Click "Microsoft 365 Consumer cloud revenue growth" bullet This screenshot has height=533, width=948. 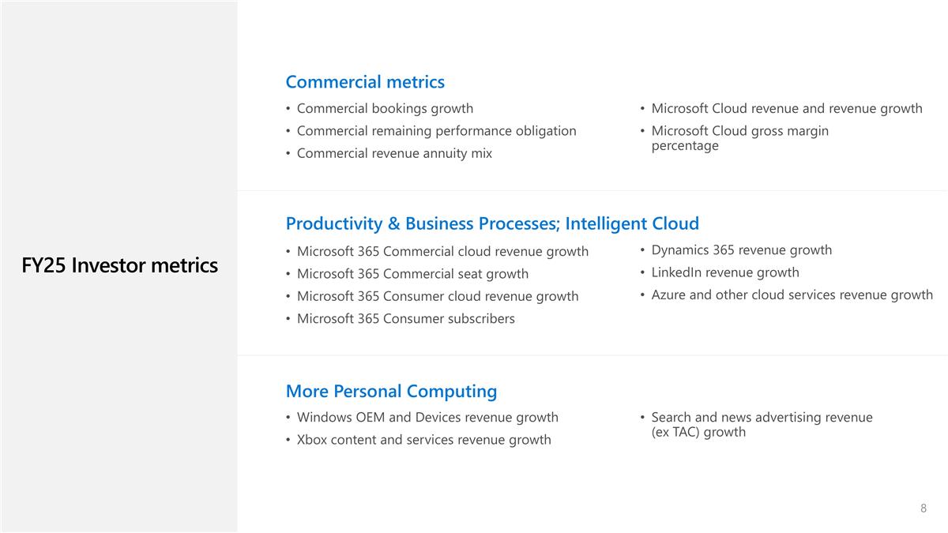[x=438, y=296]
